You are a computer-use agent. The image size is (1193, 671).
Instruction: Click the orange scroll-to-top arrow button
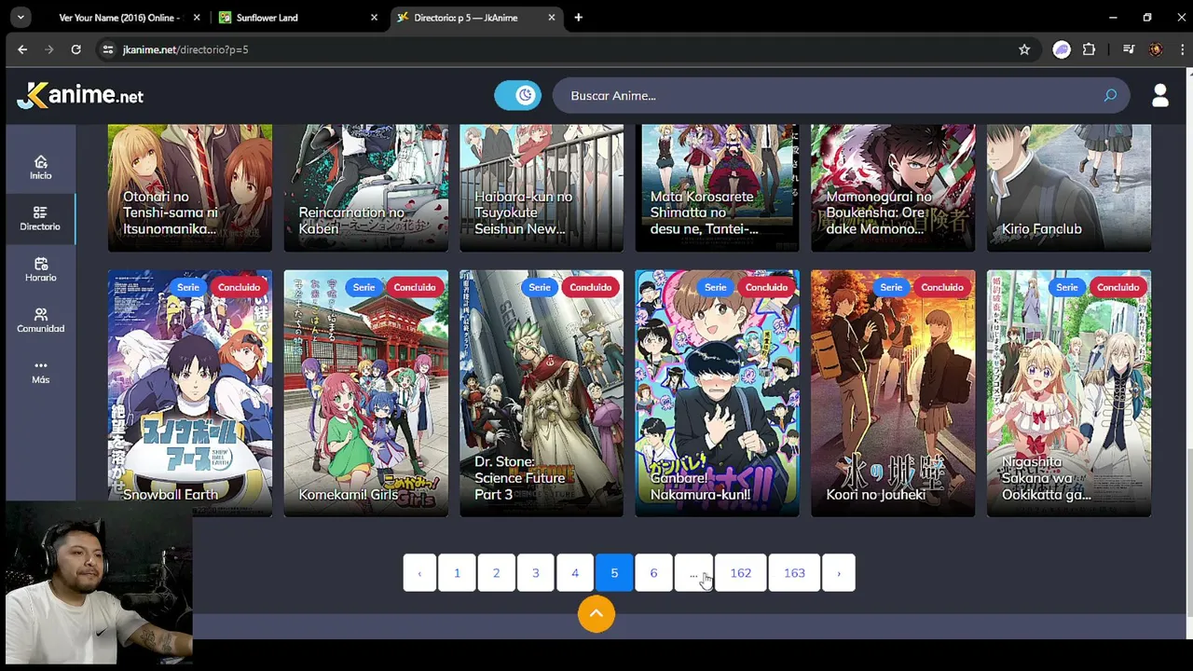tap(596, 614)
